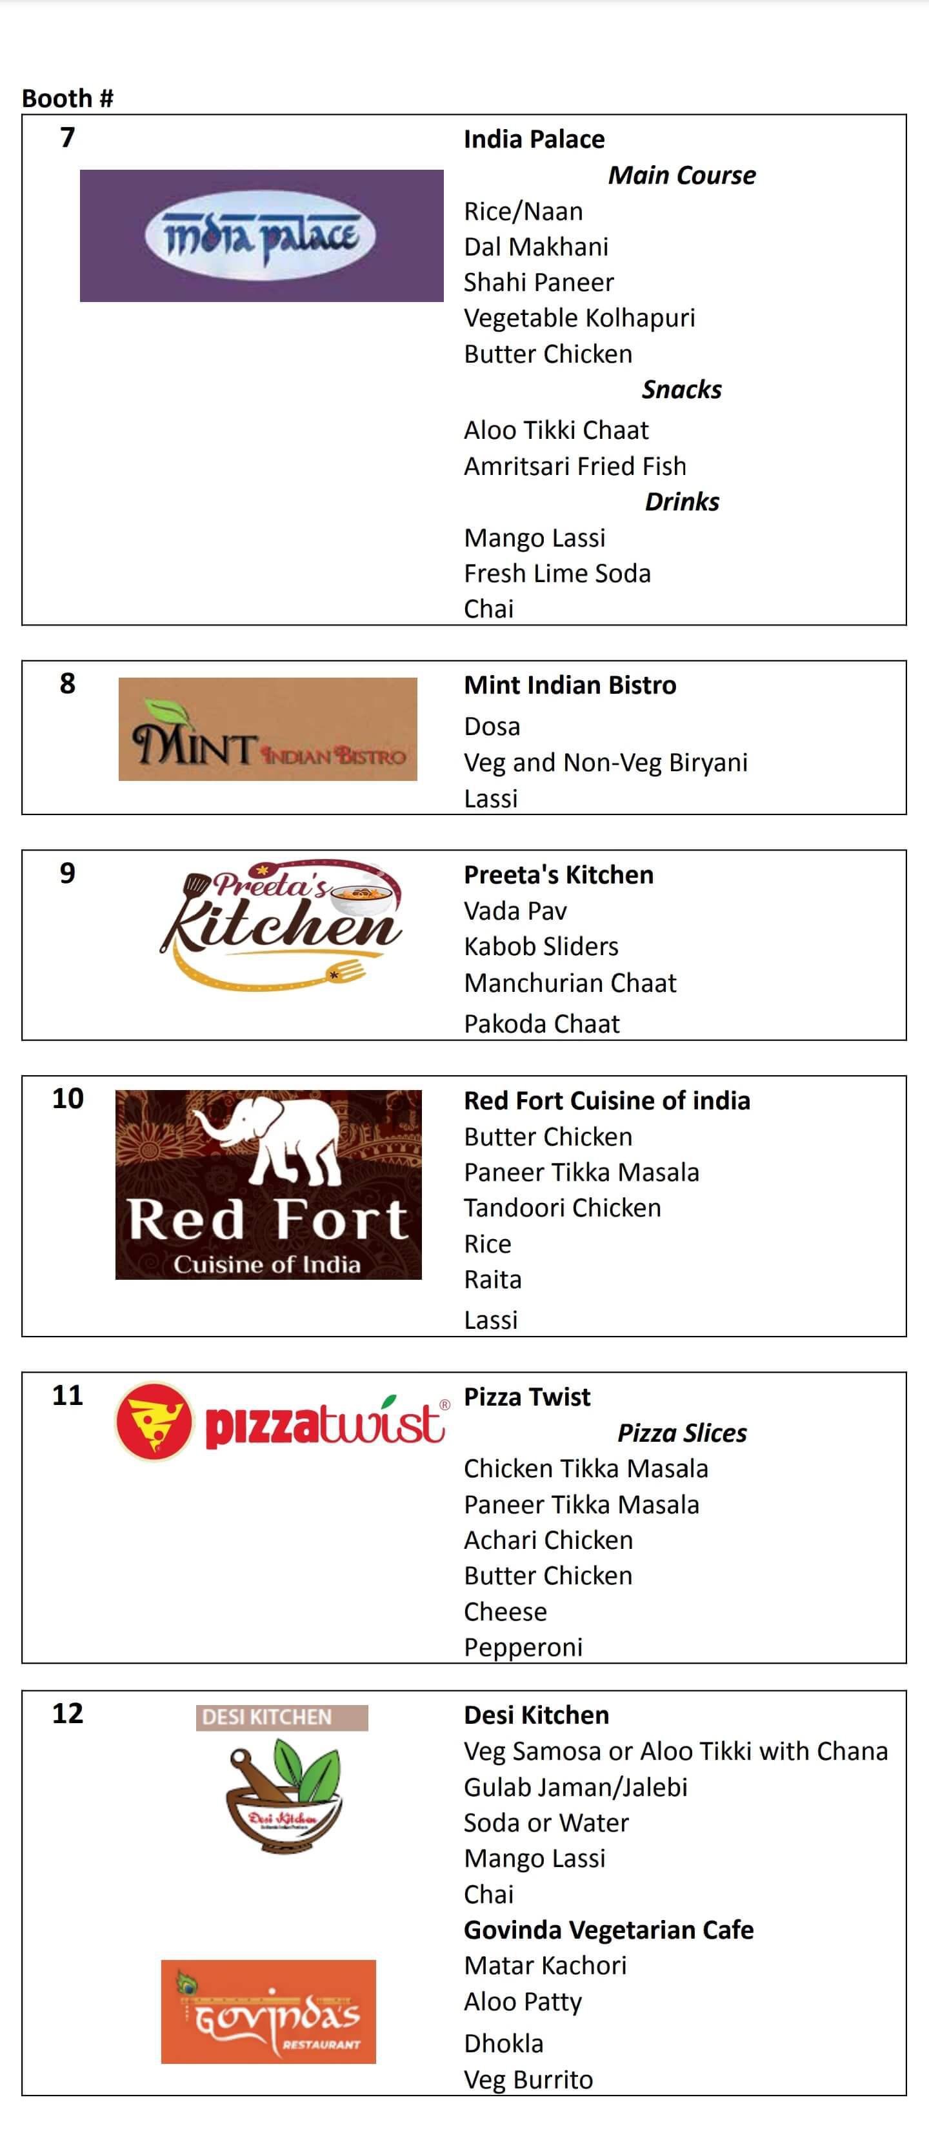Click the Mint Indian Bistro title
Image resolution: width=929 pixels, height=2142 pixels.
coord(569,685)
